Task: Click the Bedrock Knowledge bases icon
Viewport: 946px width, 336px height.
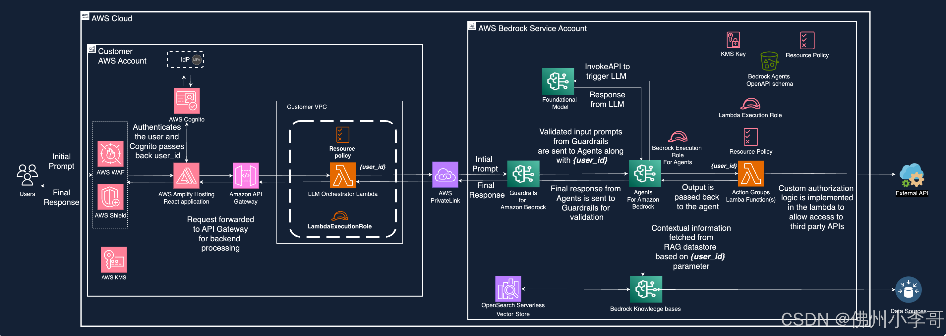Action: [x=646, y=289]
